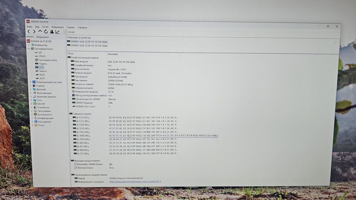This screenshot has width=356, height=200.
Task: Refresh the current page
Action: (x=46, y=32)
